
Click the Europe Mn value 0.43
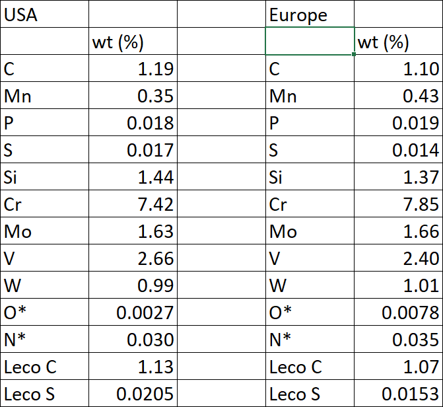point(397,96)
